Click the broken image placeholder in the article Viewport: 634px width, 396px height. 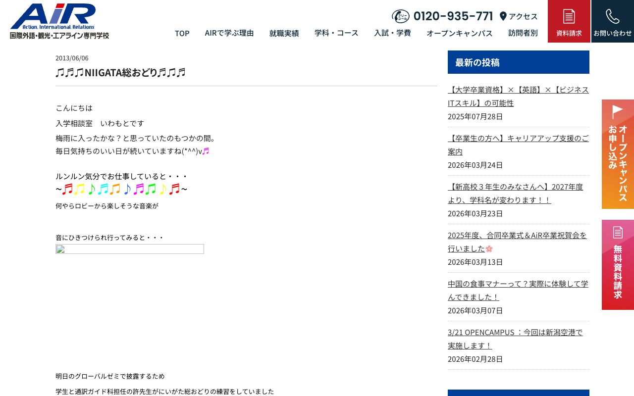pos(130,249)
